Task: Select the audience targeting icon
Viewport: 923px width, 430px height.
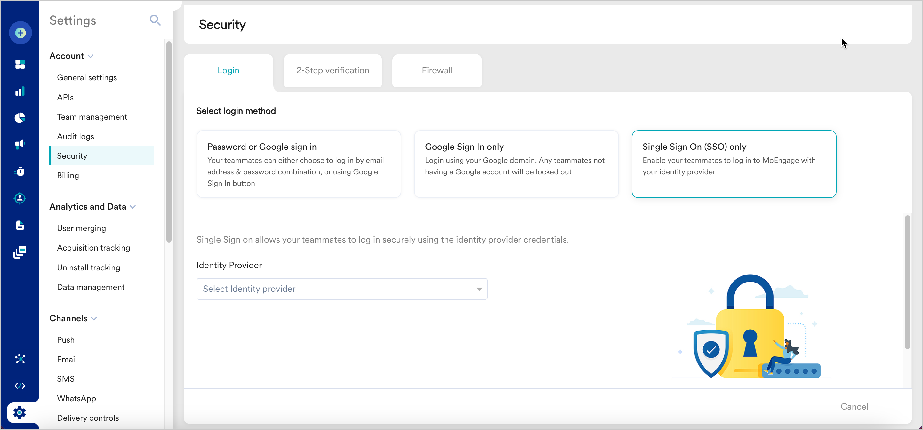Action: (x=20, y=198)
